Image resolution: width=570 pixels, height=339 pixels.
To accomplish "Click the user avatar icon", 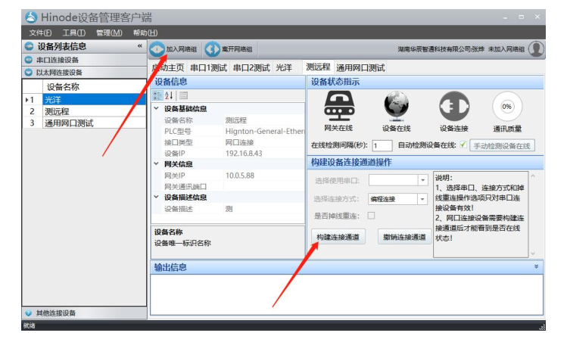I will tap(536, 49).
